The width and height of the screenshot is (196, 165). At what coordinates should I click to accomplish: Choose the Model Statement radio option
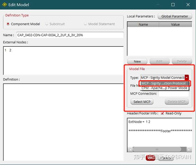tap(85, 24)
